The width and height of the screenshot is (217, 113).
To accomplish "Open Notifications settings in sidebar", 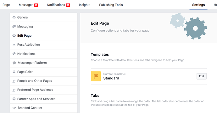I will pyautogui.click(x=44, y=54).
